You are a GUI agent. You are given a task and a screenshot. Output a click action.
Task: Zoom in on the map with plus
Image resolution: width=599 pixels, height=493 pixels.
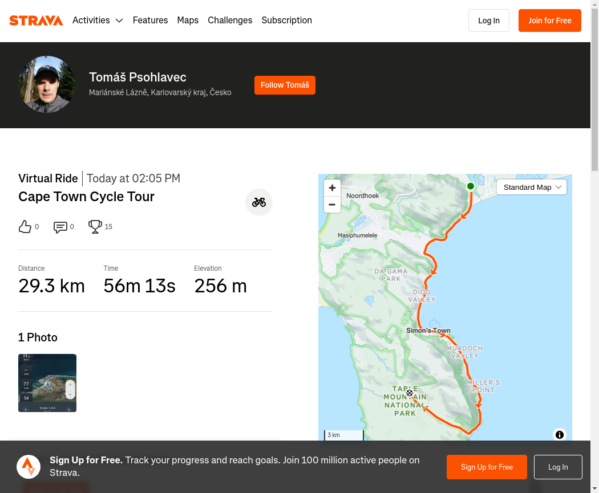[332, 188]
